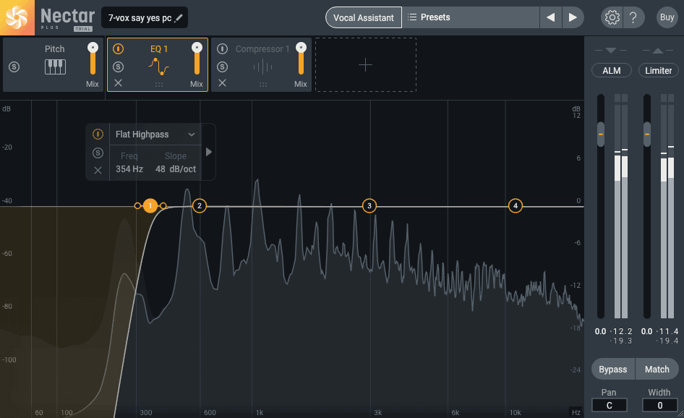Click Pitch module Mix slider
684x418 pixels.
(93, 59)
